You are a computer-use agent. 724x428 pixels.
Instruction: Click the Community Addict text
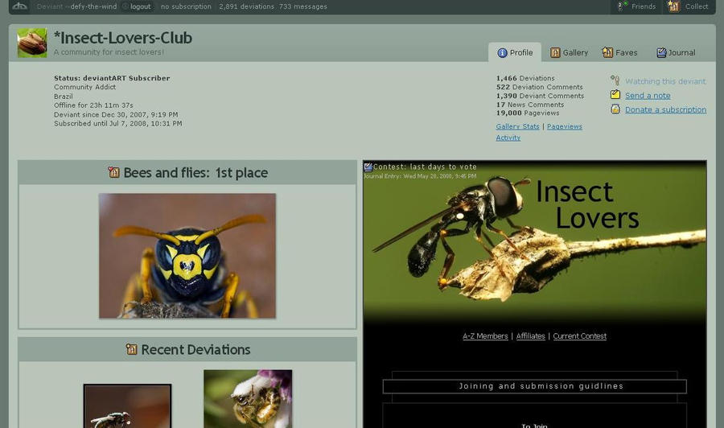pyautogui.click(x=85, y=87)
